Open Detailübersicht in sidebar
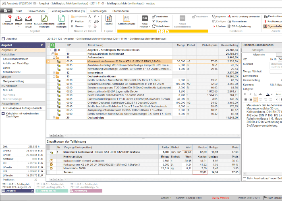 (12, 72)
